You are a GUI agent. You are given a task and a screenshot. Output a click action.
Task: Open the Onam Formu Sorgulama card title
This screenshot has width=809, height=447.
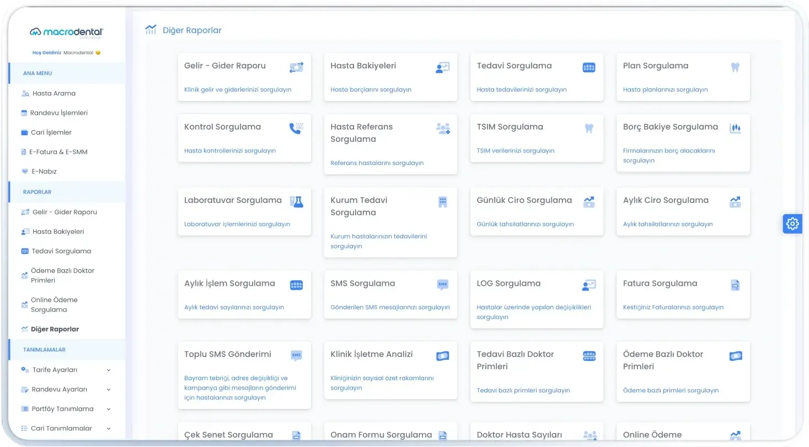[x=381, y=435]
